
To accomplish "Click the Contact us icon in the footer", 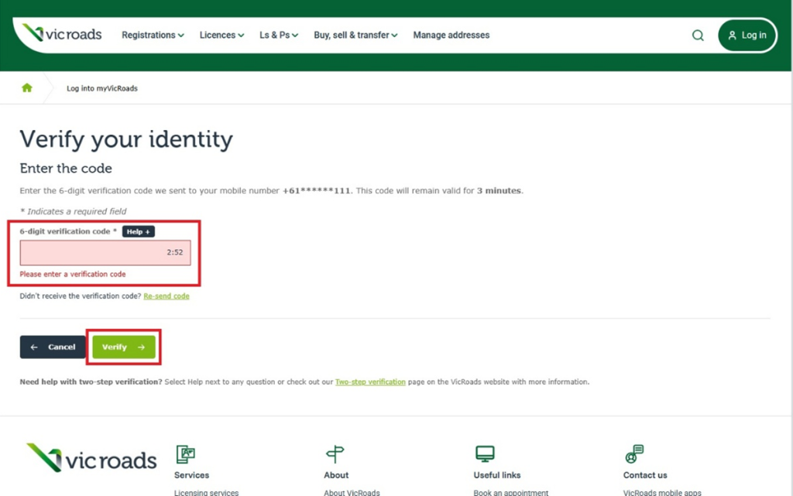I will [635, 453].
